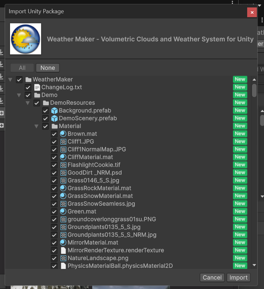This screenshot has height=289, width=264.
Task: Click the WeatherMaker root folder icon
Action: pos(28,80)
